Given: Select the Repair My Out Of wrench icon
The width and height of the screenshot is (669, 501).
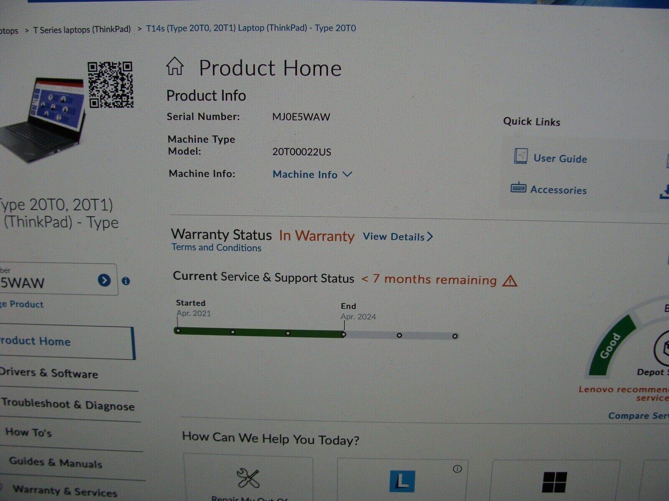Looking at the screenshot, I should [248, 478].
